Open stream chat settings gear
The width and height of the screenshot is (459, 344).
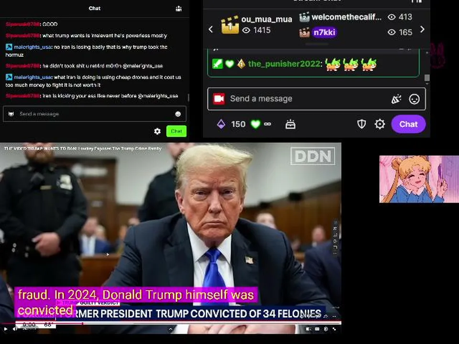[x=380, y=124]
